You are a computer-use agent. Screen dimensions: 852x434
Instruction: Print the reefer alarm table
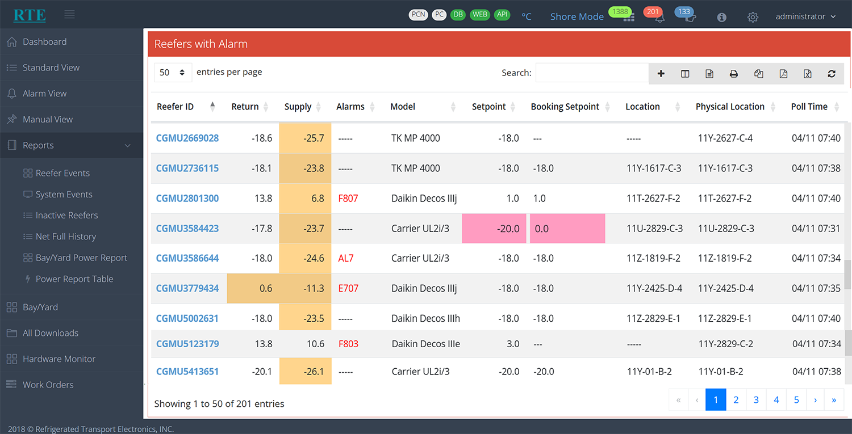click(734, 74)
